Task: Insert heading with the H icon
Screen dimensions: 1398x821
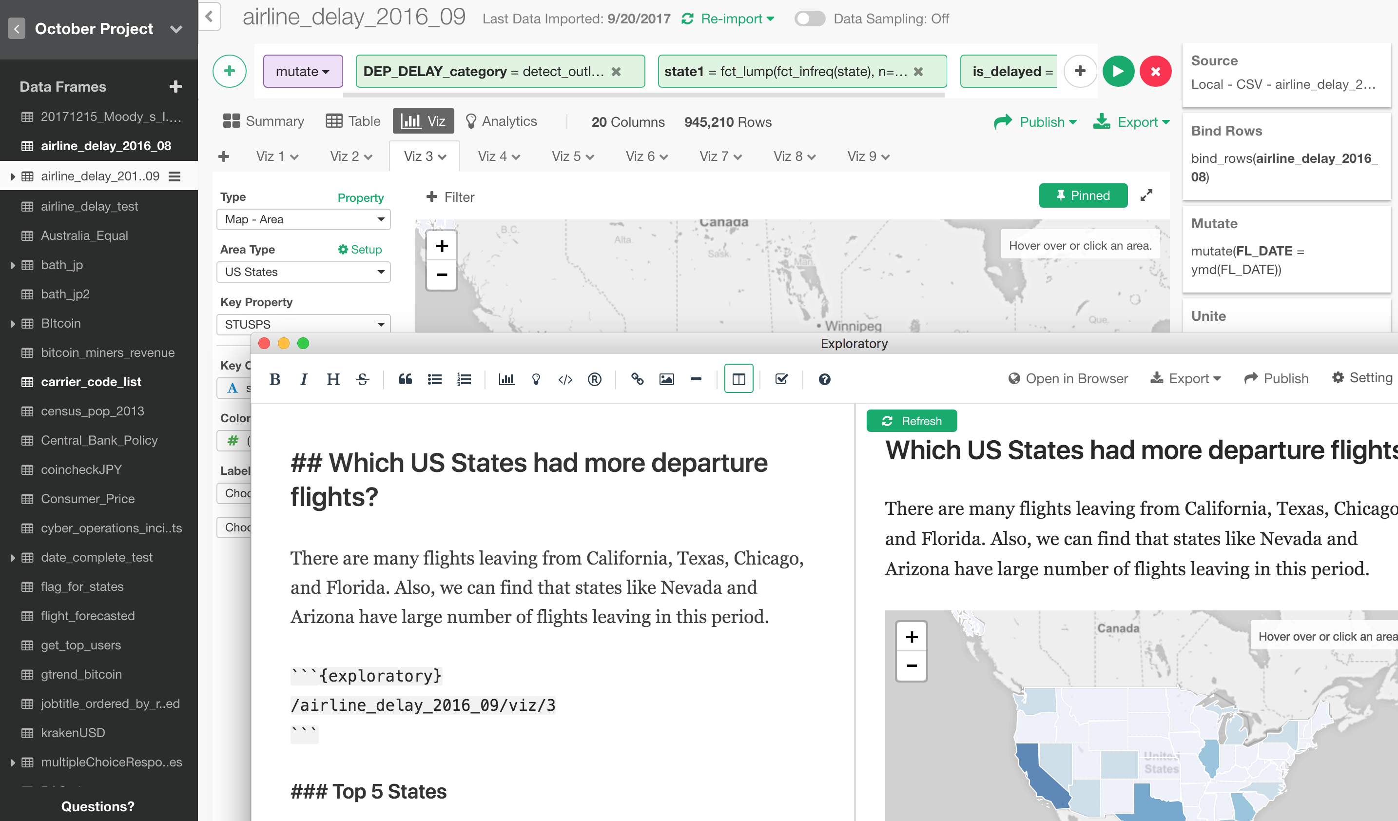Action: tap(333, 379)
